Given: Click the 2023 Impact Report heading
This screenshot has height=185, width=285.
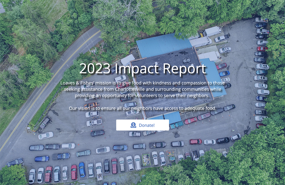Looking at the screenshot, I should [143, 69].
